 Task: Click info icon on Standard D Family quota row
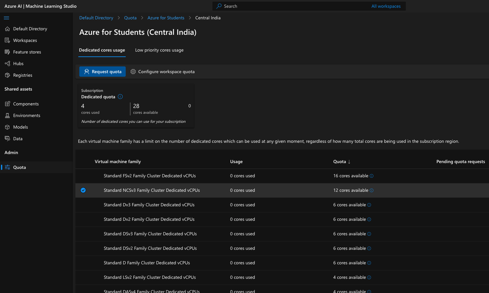point(369,263)
